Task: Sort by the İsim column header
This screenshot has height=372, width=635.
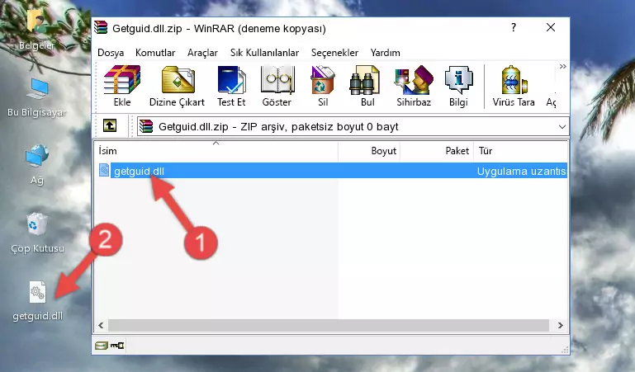Action: [x=216, y=151]
